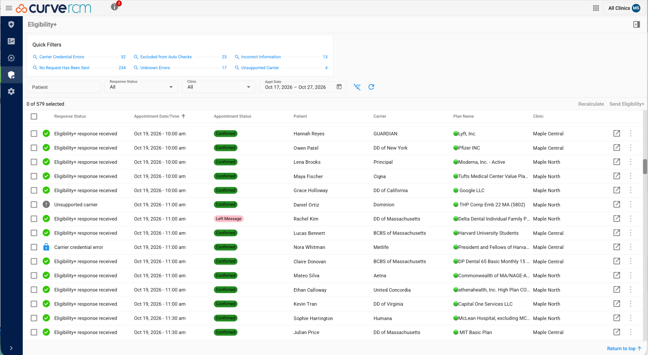Click the Left Message status badge
648x355 pixels.
(229, 219)
